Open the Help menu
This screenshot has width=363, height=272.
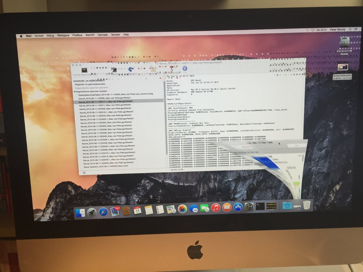126,35
